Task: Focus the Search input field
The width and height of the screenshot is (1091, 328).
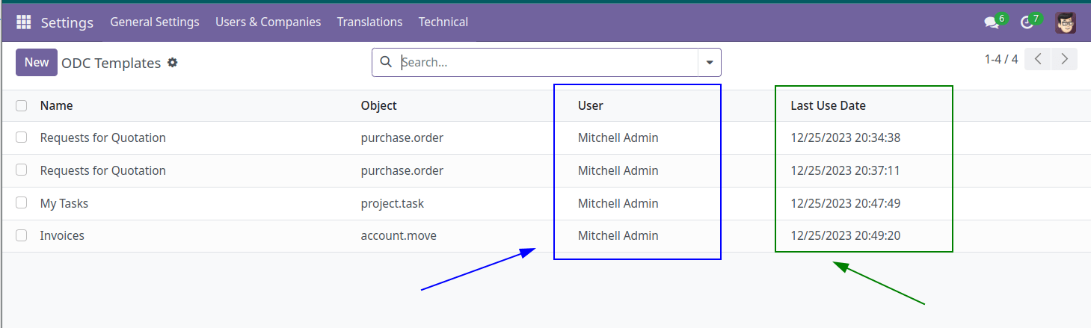Action: coord(546,63)
